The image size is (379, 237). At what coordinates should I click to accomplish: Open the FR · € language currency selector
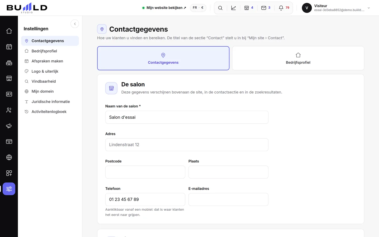[x=198, y=8]
